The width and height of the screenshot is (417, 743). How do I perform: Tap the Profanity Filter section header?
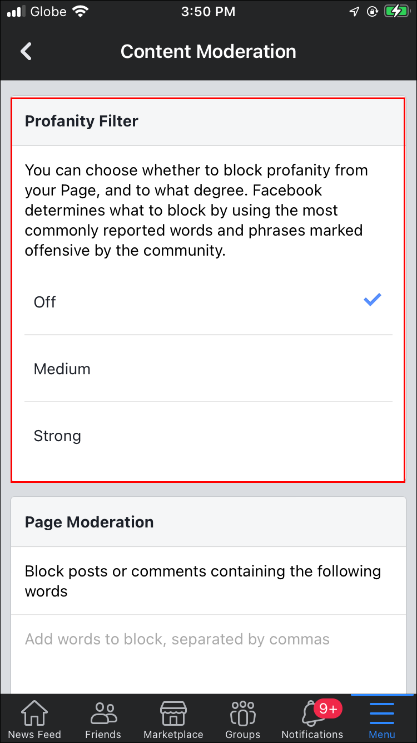pyautogui.click(x=82, y=121)
